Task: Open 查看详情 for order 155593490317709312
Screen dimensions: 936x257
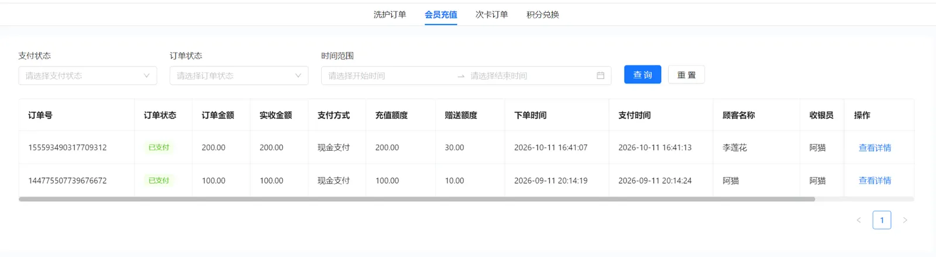Action: (x=875, y=148)
